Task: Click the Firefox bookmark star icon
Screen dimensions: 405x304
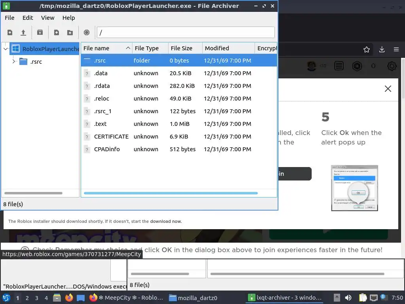Action: click(367, 49)
